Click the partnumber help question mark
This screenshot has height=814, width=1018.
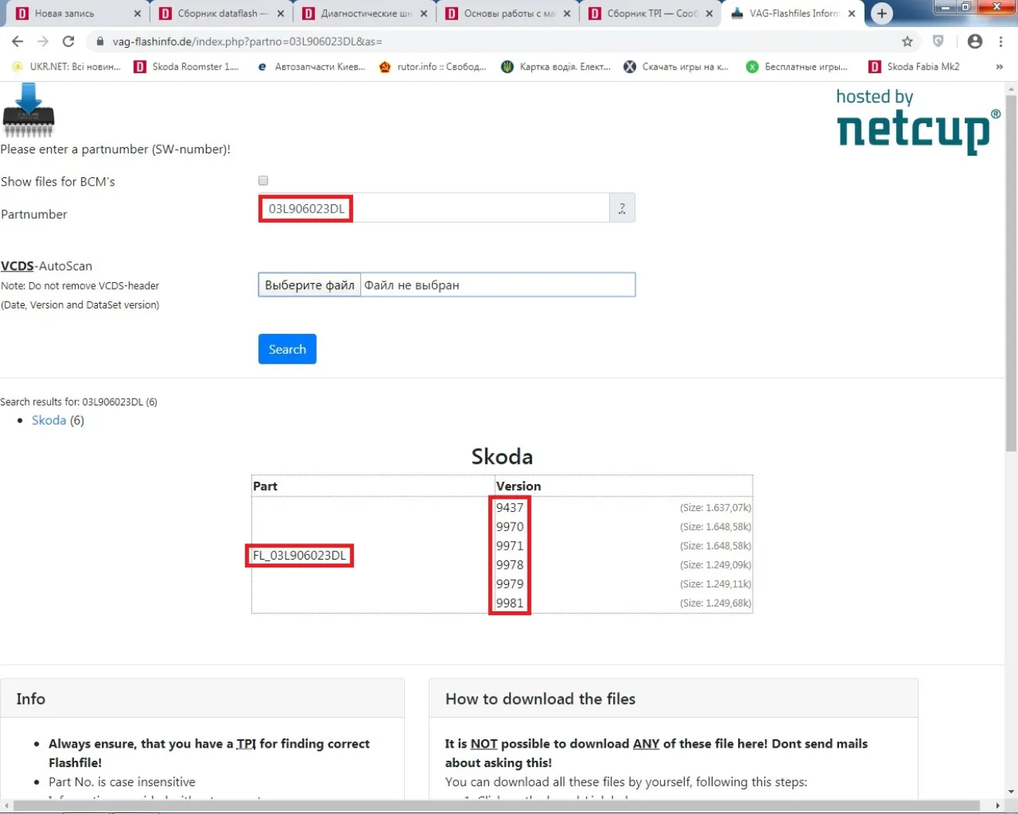coord(622,208)
